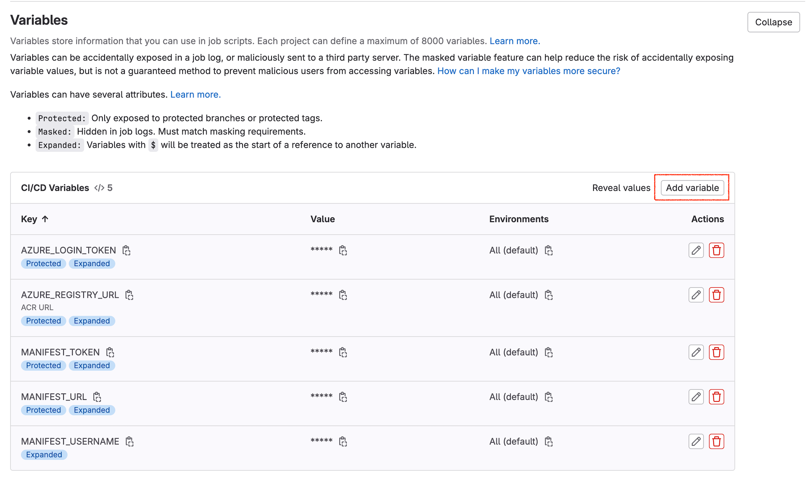Edit the MANIFEST_USERNAME variable
This screenshot has width=809, height=477.
696,441
